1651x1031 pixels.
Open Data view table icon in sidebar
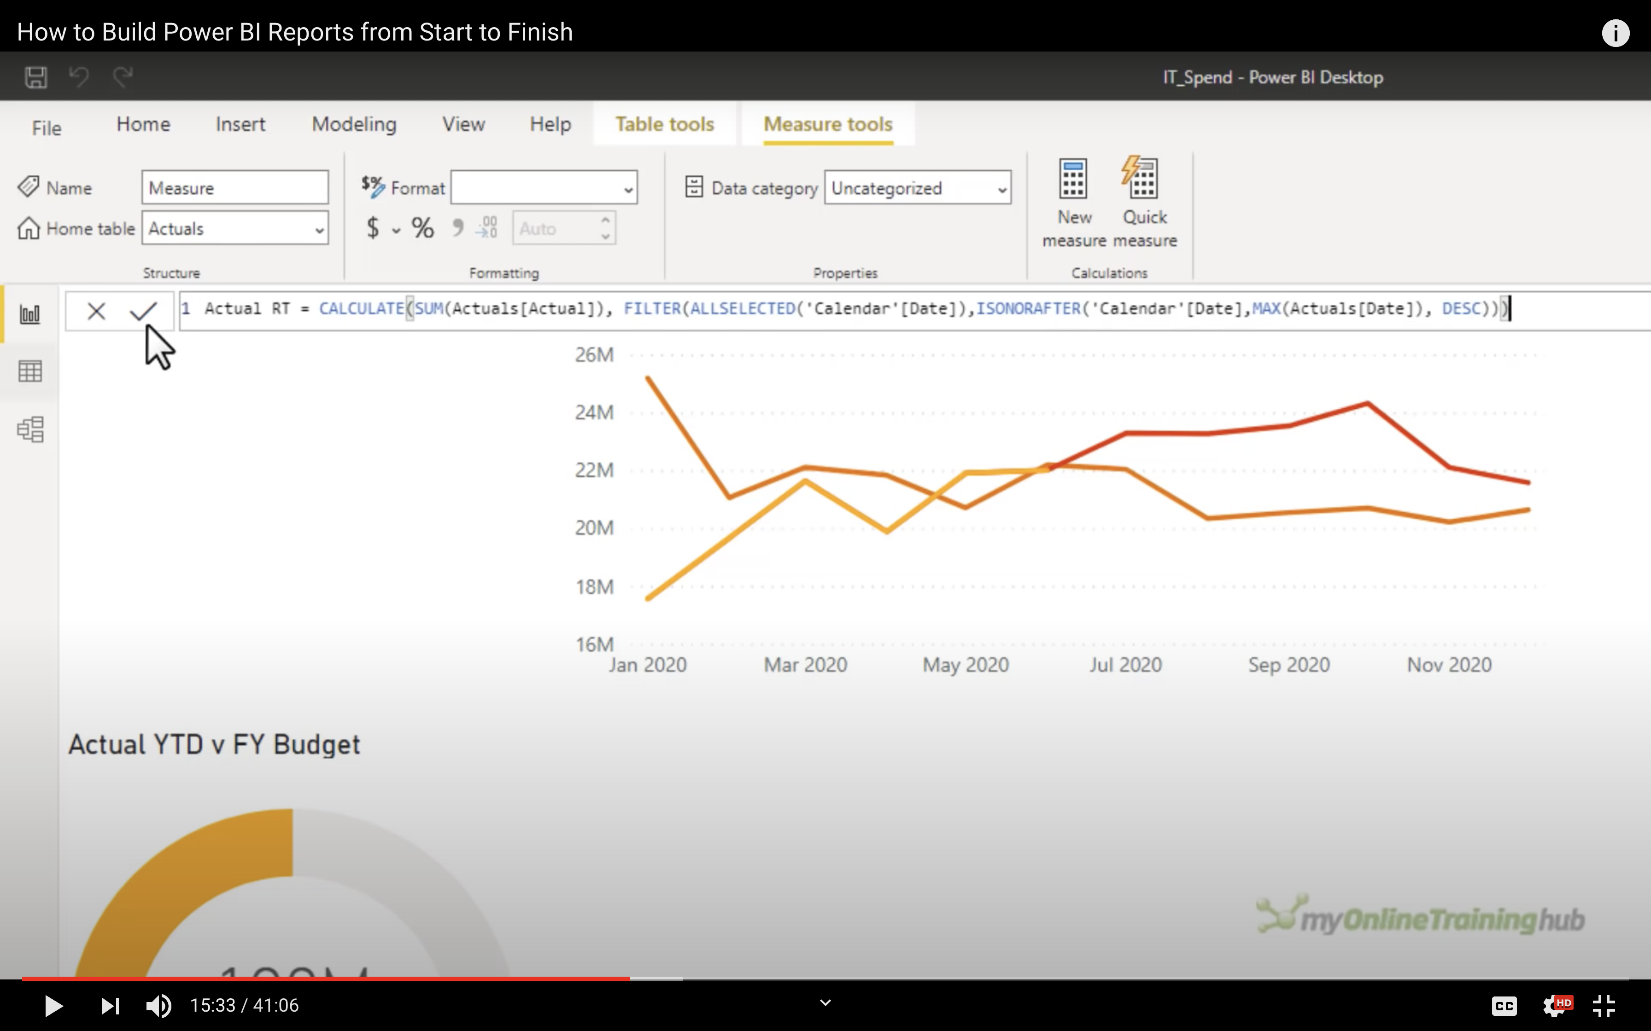click(30, 371)
